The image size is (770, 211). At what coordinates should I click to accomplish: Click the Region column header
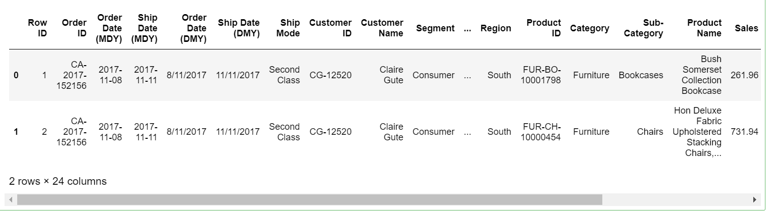coord(496,28)
